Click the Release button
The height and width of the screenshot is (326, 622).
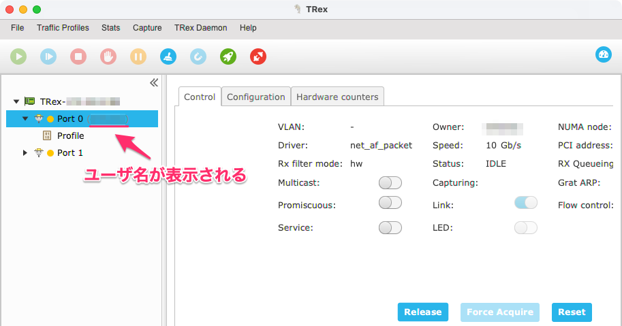[x=423, y=312]
